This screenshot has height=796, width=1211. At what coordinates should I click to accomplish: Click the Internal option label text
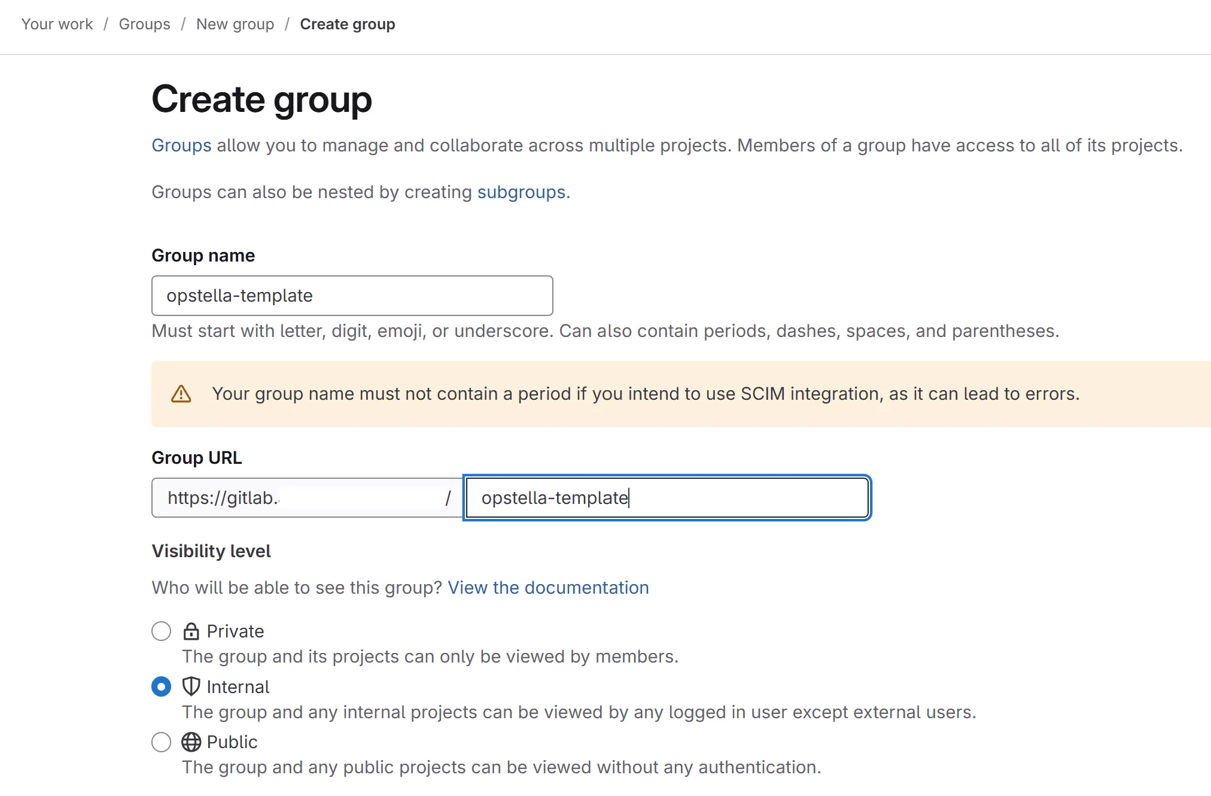tap(238, 687)
